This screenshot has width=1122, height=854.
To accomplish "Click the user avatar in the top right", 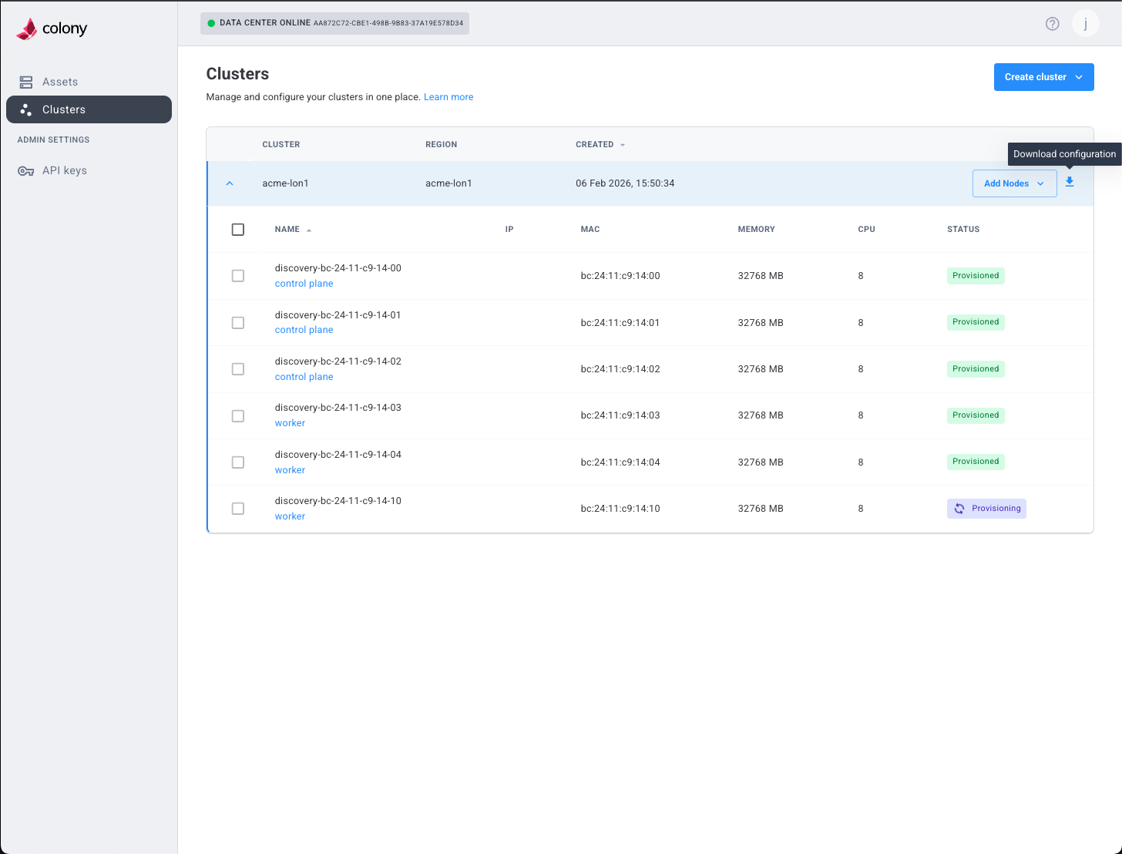I will (x=1085, y=23).
